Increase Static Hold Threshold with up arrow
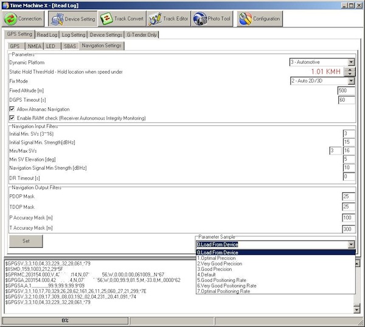 tap(350, 69)
